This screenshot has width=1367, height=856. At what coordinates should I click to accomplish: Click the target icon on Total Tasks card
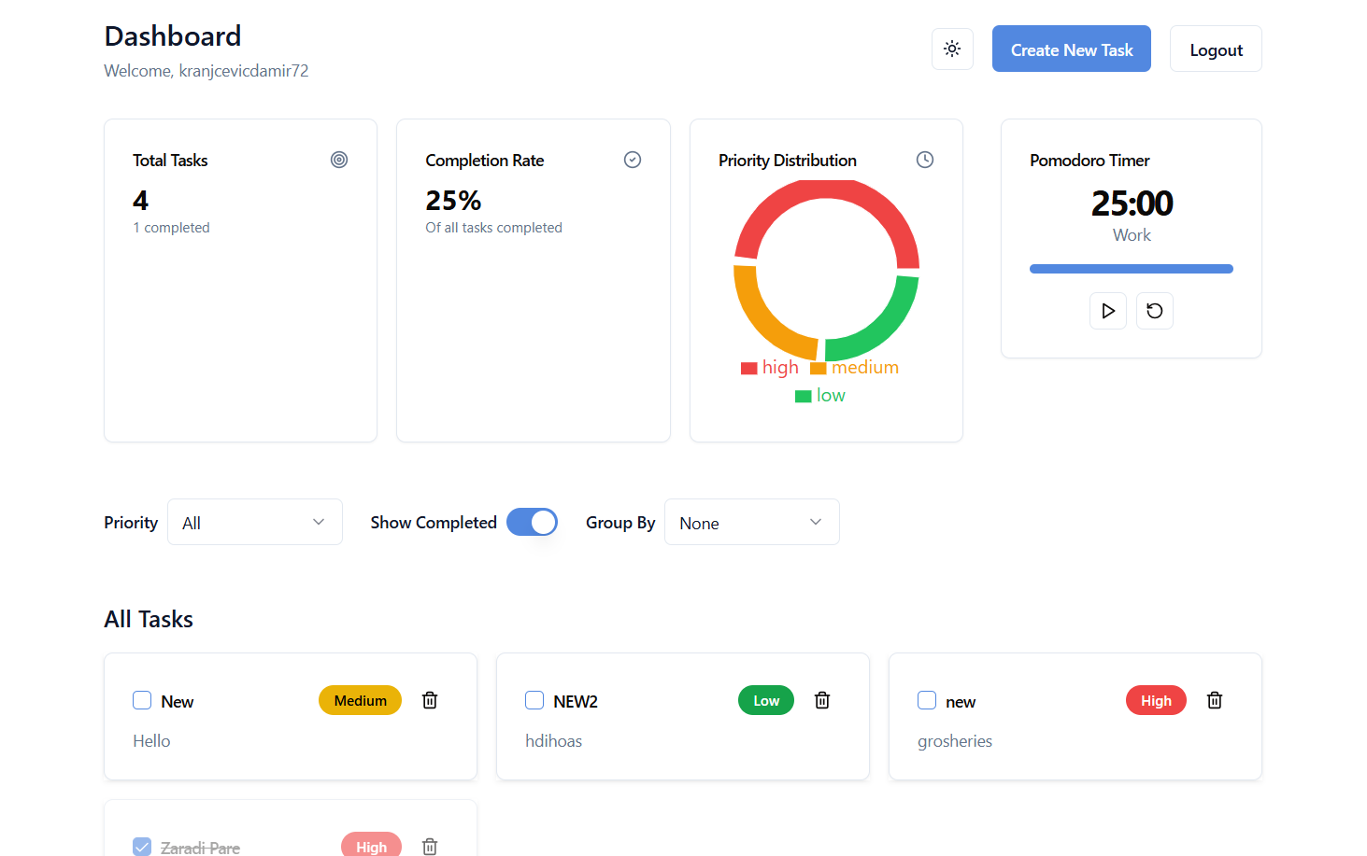pyautogui.click(x=339, y=160)
